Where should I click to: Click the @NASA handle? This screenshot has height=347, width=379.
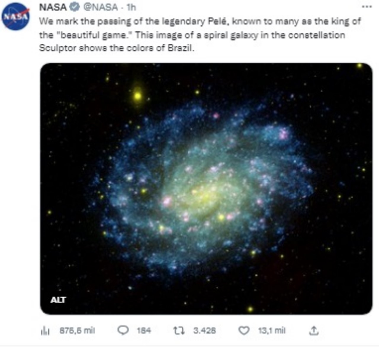pyautogui.click(x=100, y=7)
